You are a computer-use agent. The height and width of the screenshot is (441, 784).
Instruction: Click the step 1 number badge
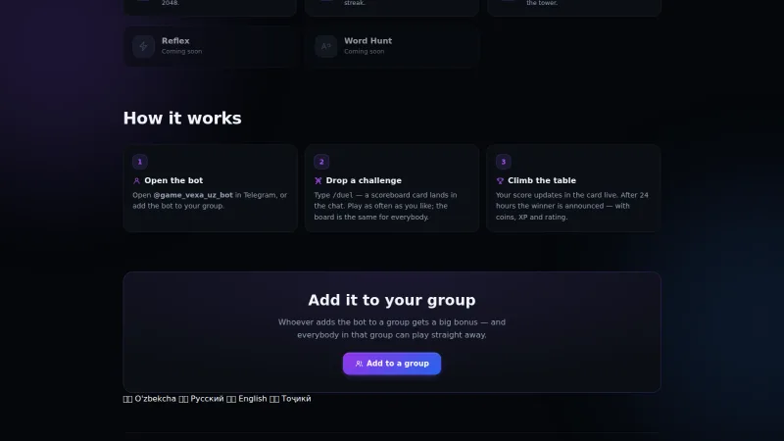click(140, 162)
